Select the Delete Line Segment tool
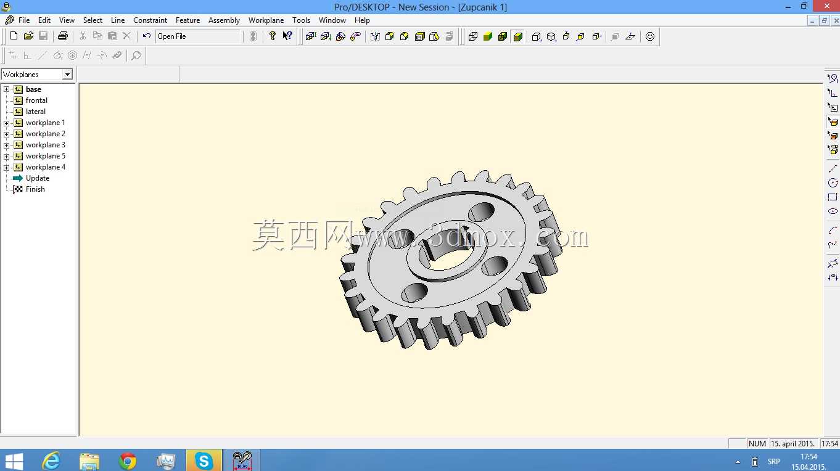The height and width of the screenshot is (471, 840). click(x=833, y=264)
